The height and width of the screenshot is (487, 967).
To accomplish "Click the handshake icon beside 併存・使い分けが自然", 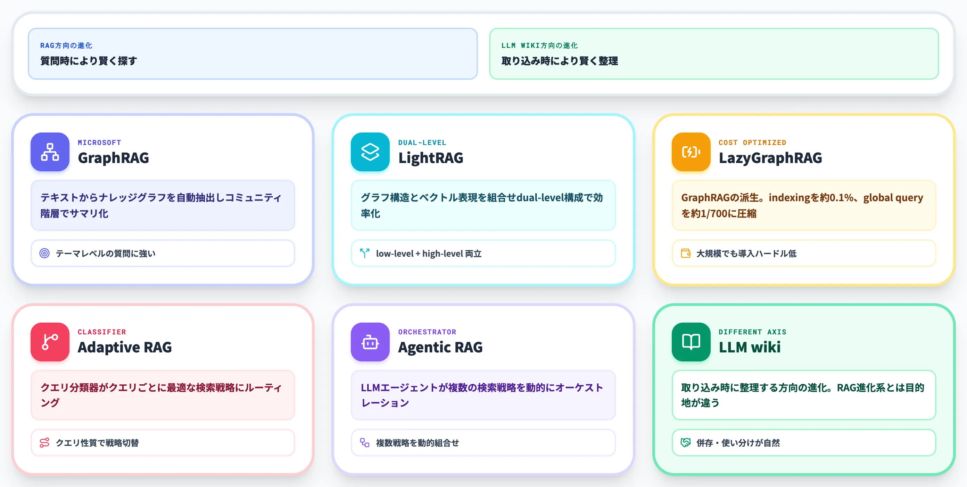I will (x=686, y=443).
